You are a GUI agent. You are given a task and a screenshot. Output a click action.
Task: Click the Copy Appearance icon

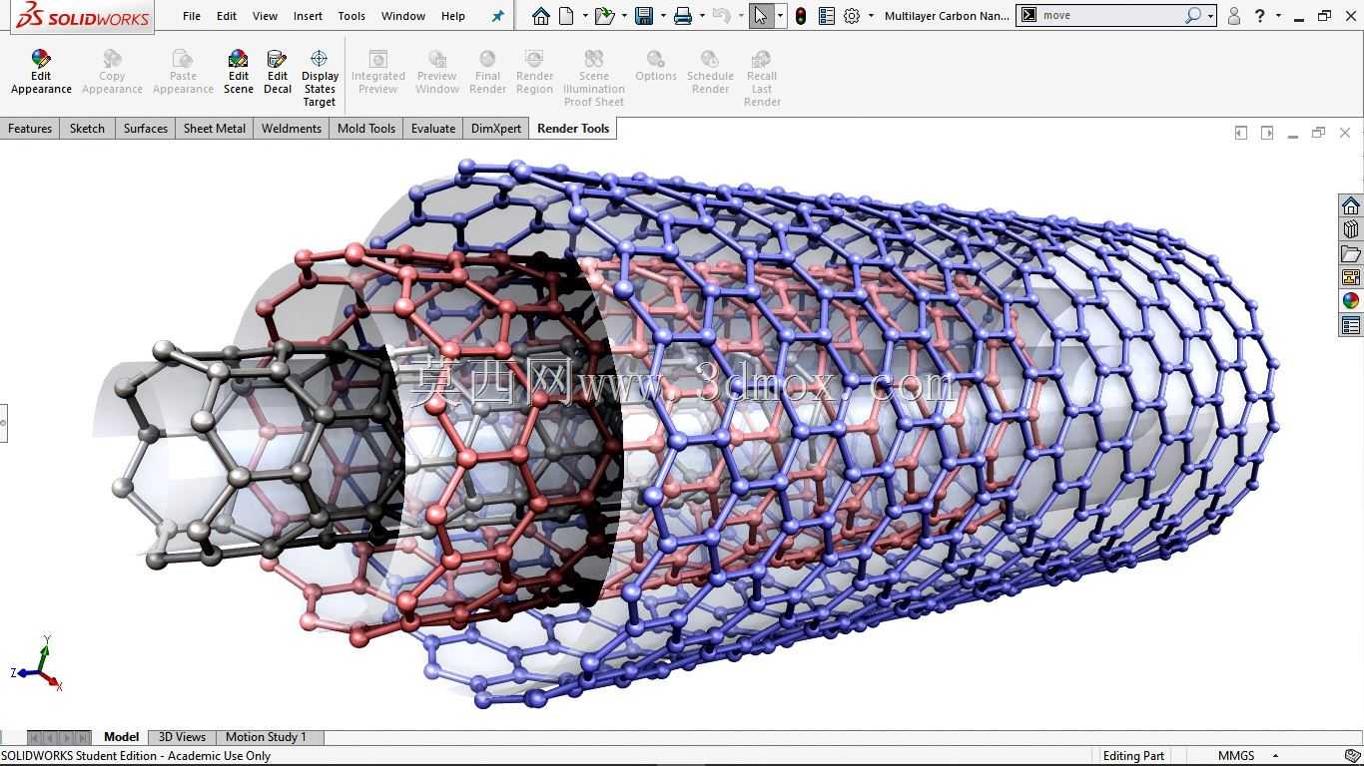112,59
